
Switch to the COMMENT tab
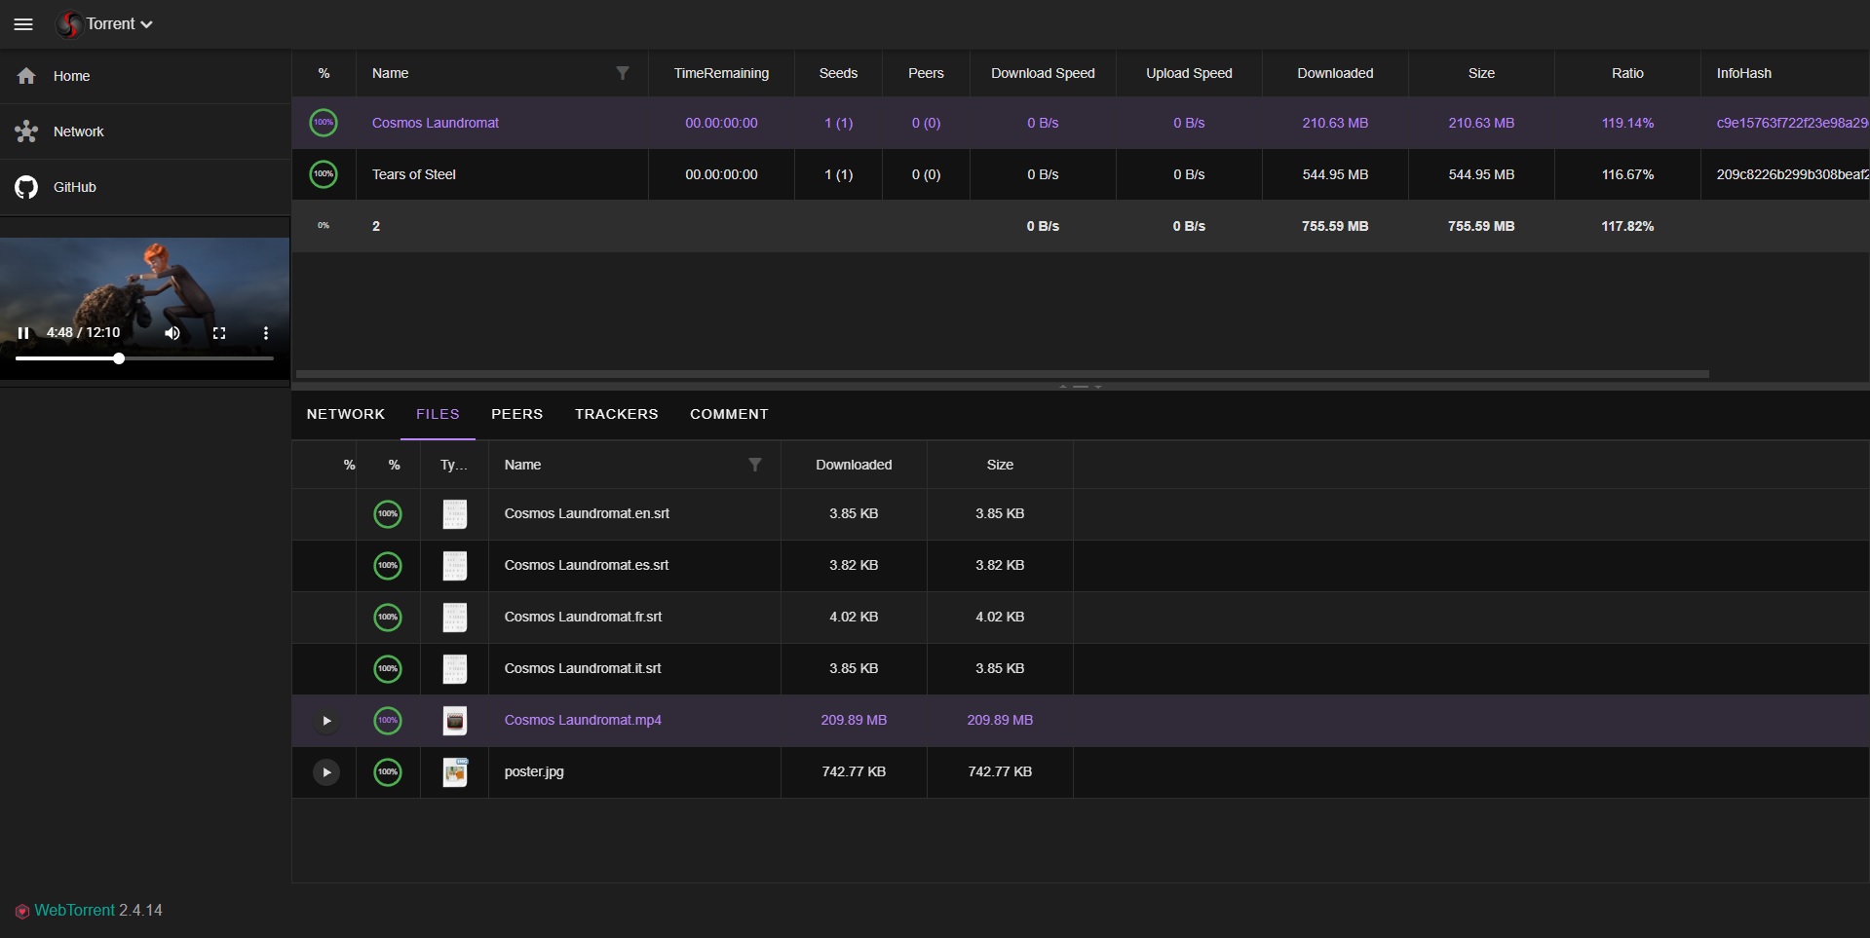tap(729, 414)
